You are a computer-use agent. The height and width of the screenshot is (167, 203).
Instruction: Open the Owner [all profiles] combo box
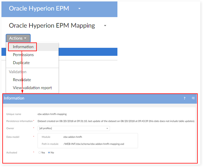click(x=74, y=128)
